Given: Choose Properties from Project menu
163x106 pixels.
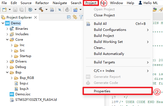Looking at the screenshot, I should (118, 91).
